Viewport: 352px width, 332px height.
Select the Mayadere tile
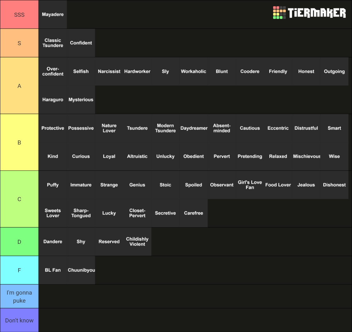click(53, 15)
